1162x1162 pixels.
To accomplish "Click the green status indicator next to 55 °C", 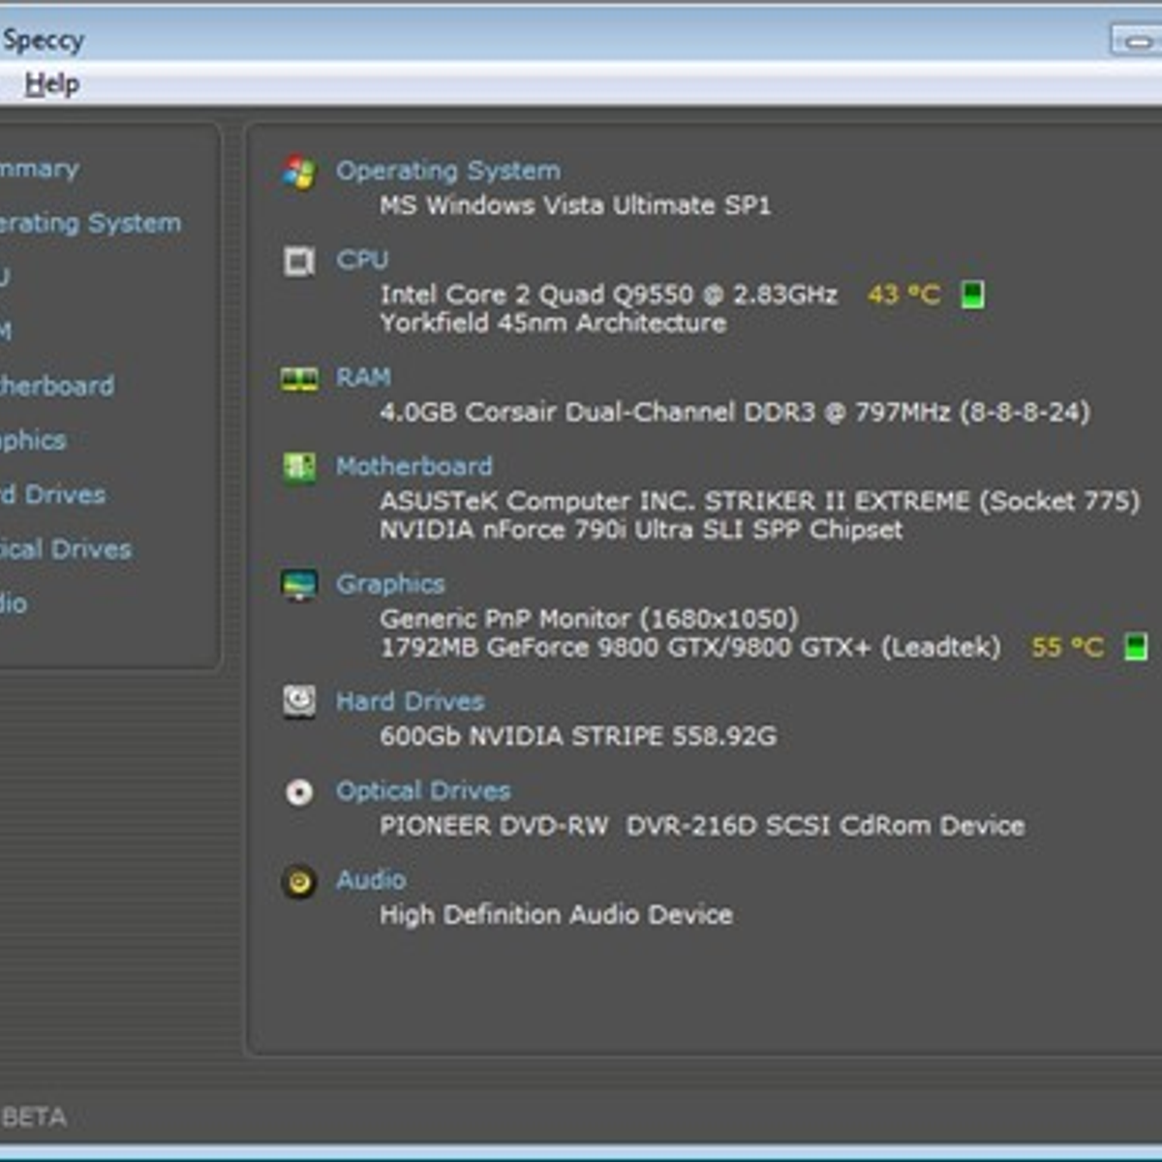I will pos(1136,647).
